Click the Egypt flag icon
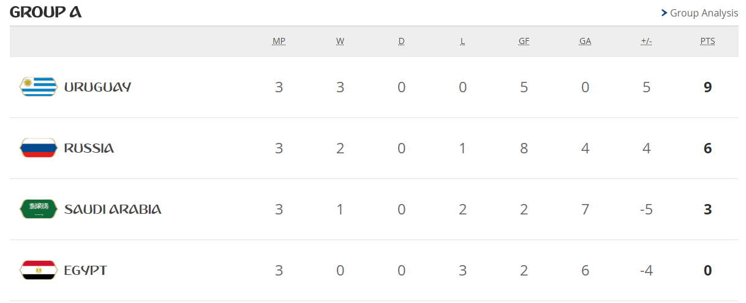746x303 pixels. (x=38, y=270)
